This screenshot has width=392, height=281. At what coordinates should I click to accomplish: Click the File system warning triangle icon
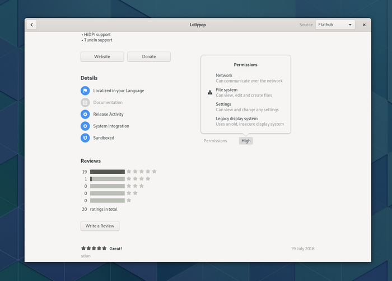click(x=210, y=93)
